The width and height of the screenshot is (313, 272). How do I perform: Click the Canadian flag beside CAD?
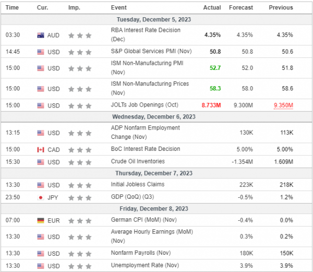tap(41, 150)
